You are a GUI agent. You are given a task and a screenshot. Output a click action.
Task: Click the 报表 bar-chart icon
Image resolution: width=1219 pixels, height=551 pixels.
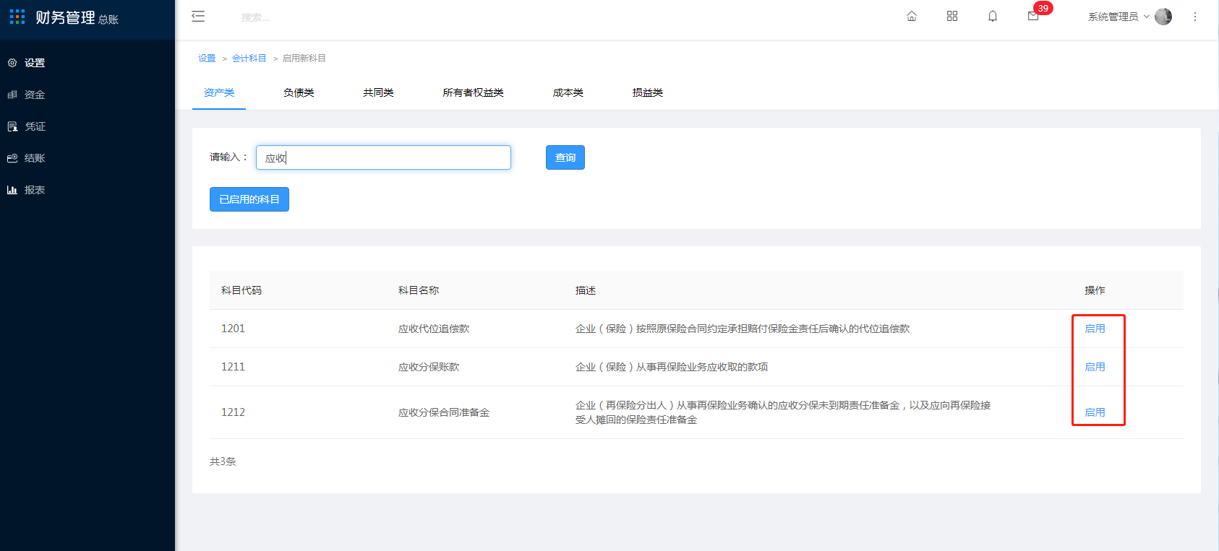(x=12, y=190)
